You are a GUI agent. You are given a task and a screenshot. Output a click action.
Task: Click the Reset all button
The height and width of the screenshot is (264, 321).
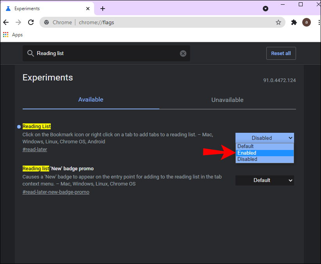click(281, 53)
